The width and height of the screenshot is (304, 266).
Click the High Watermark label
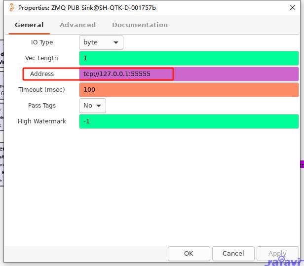[x=42, y=121]
